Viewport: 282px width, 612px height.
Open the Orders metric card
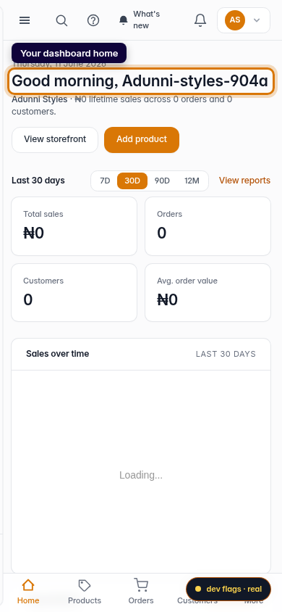point(208,226)
